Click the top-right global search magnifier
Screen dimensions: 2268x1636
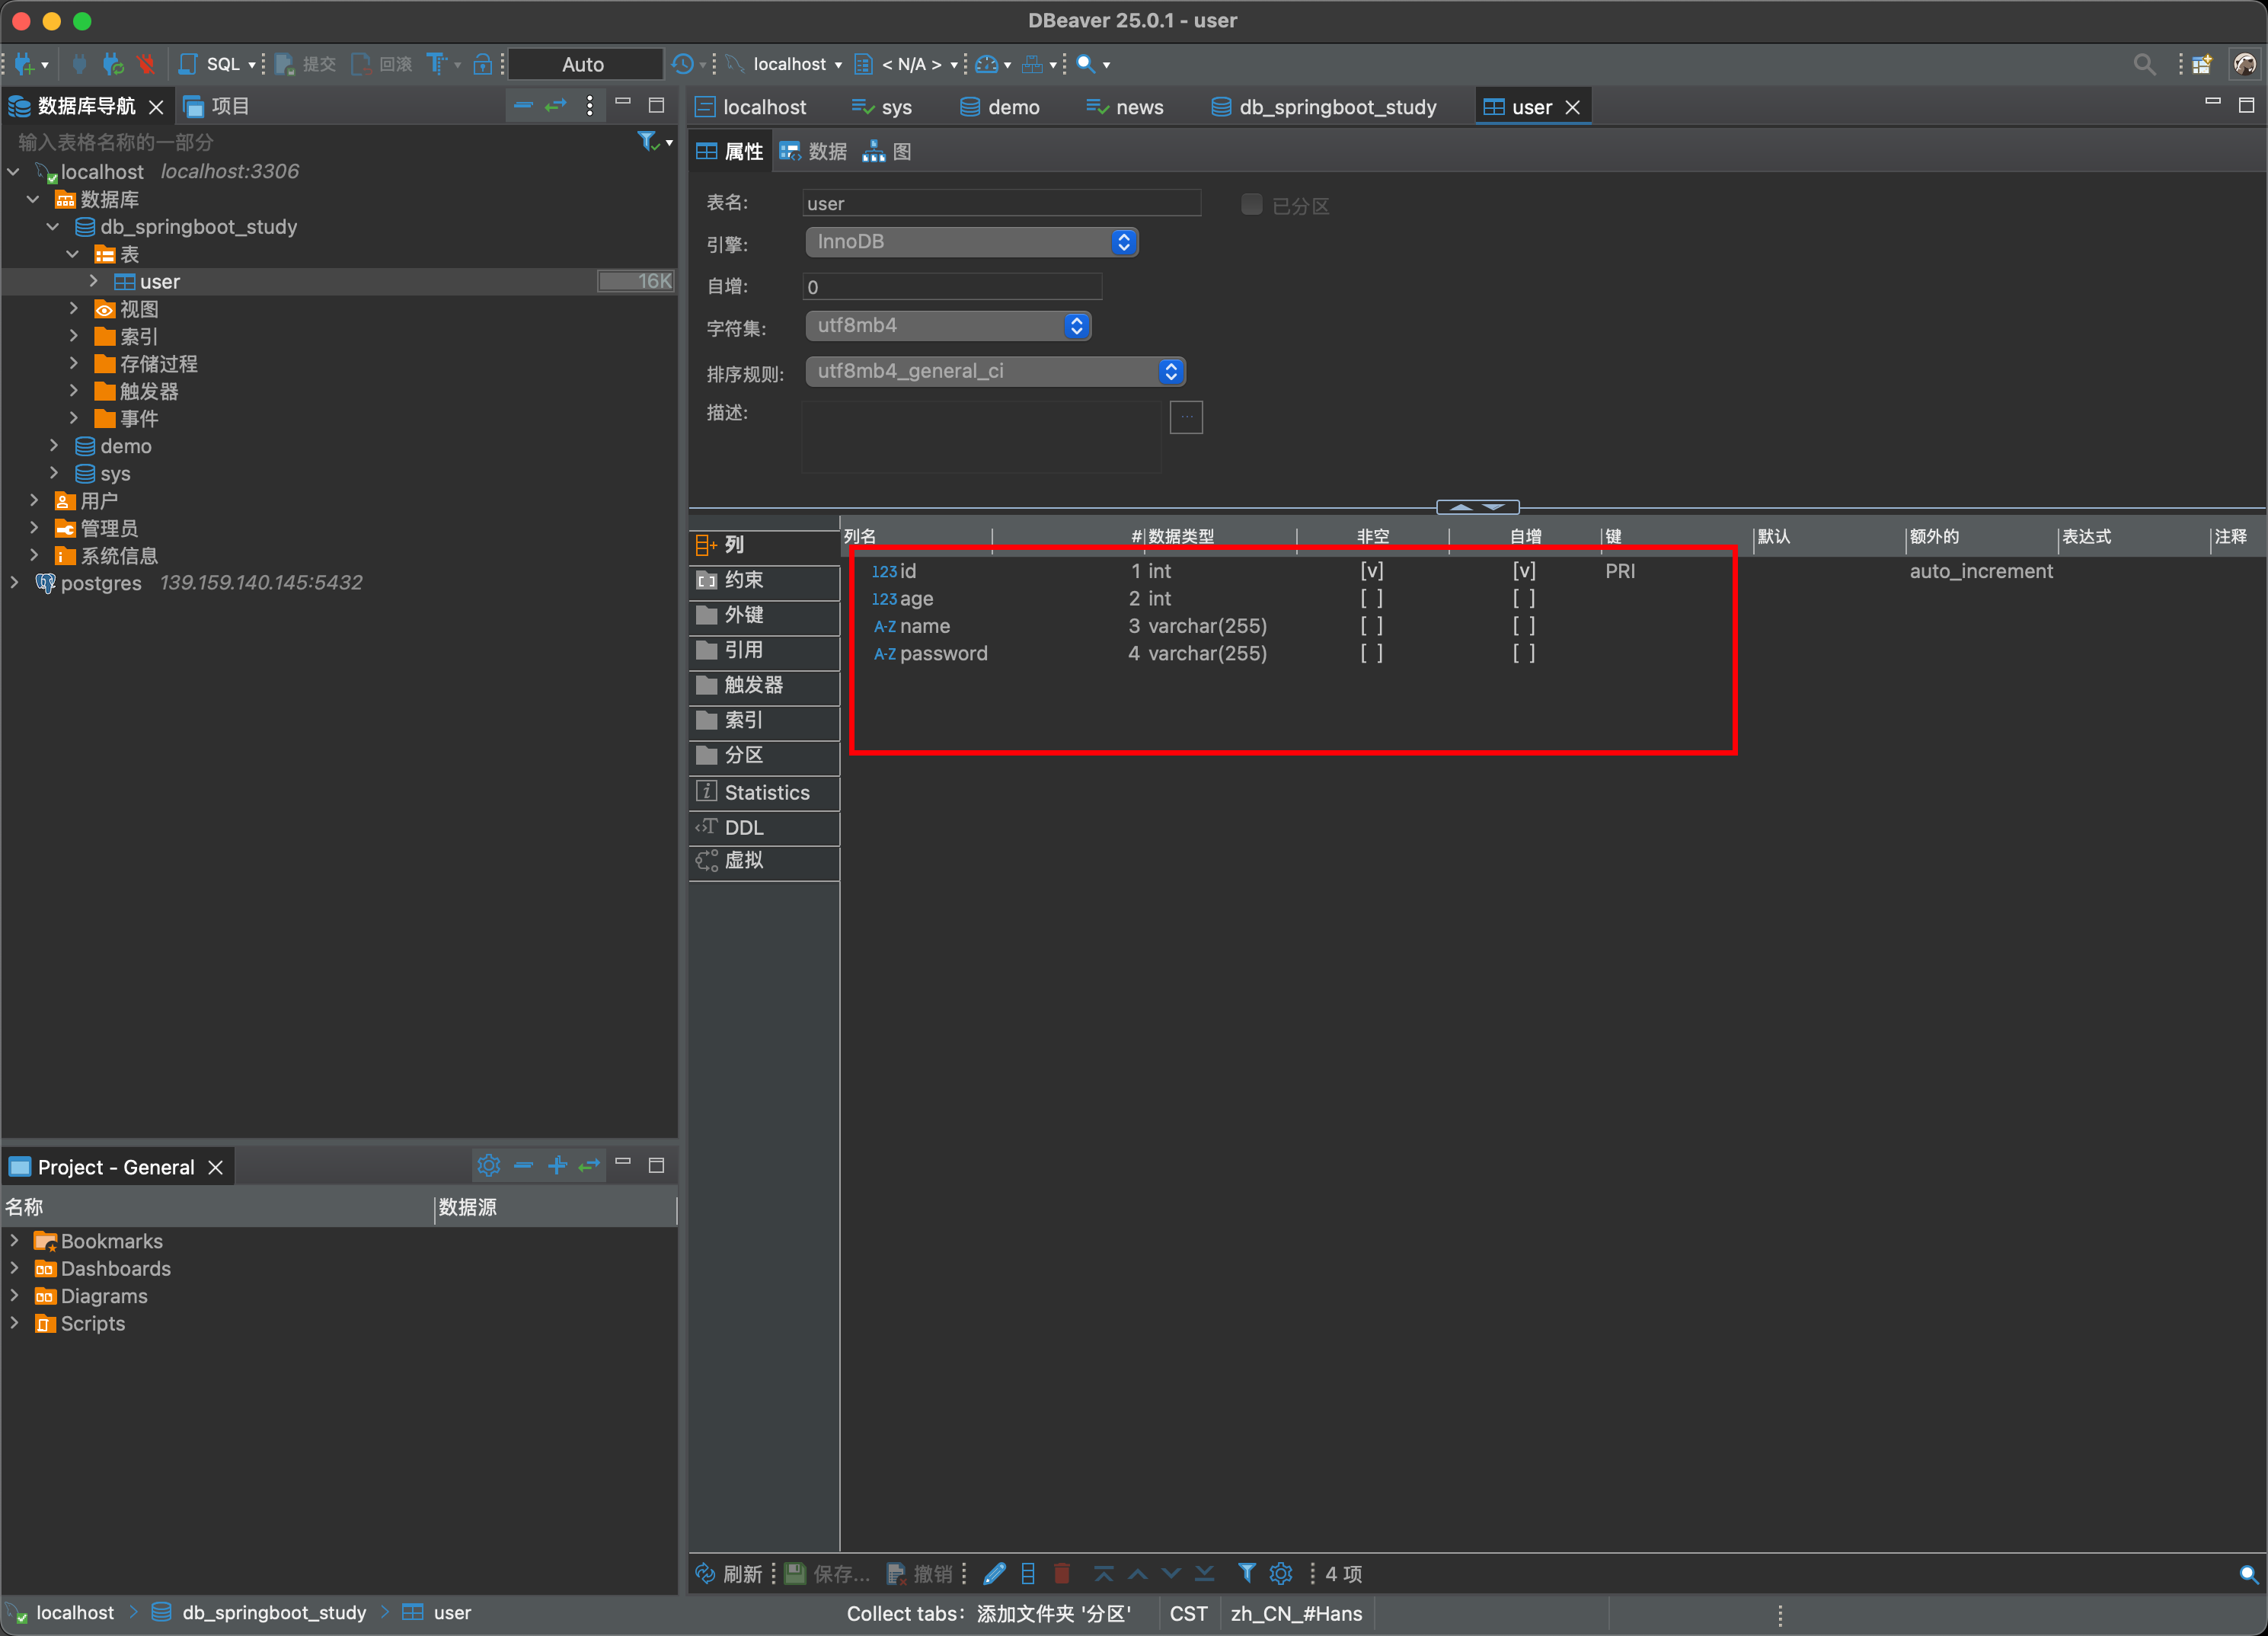tap(2144, 64)
